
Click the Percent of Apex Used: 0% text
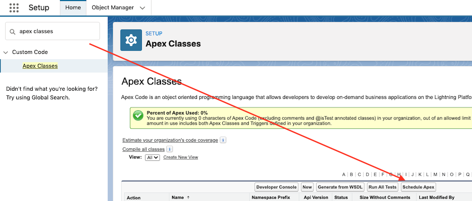(x=177, y=113)
